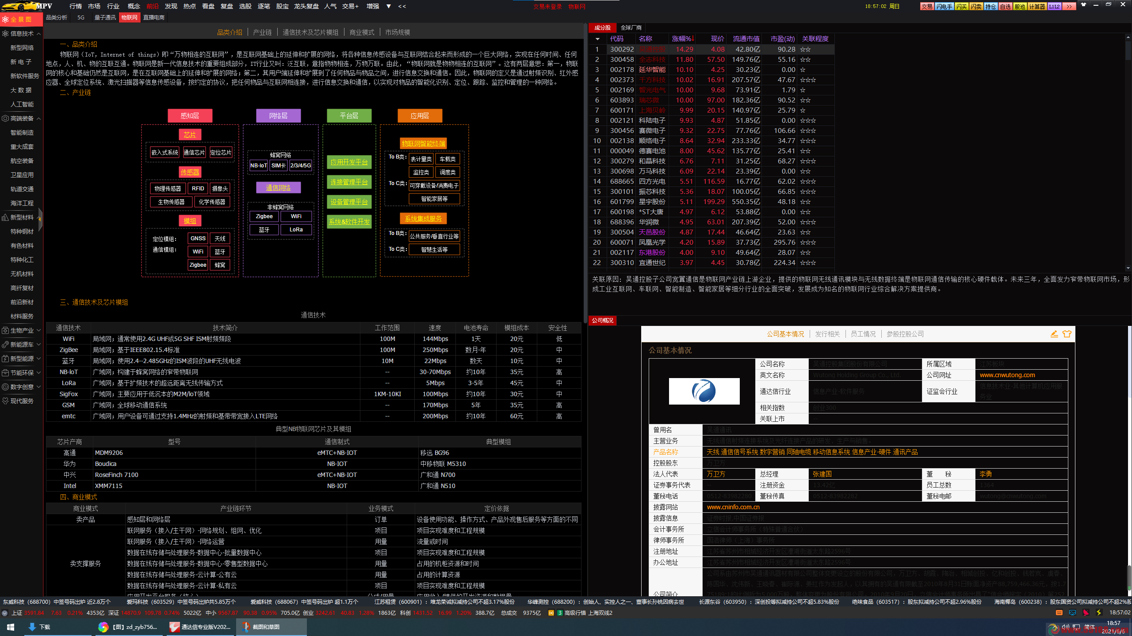Viewport: 1132px width, 636px height.
Task: Select the 产业链 section tab
Action: point(262,32)
